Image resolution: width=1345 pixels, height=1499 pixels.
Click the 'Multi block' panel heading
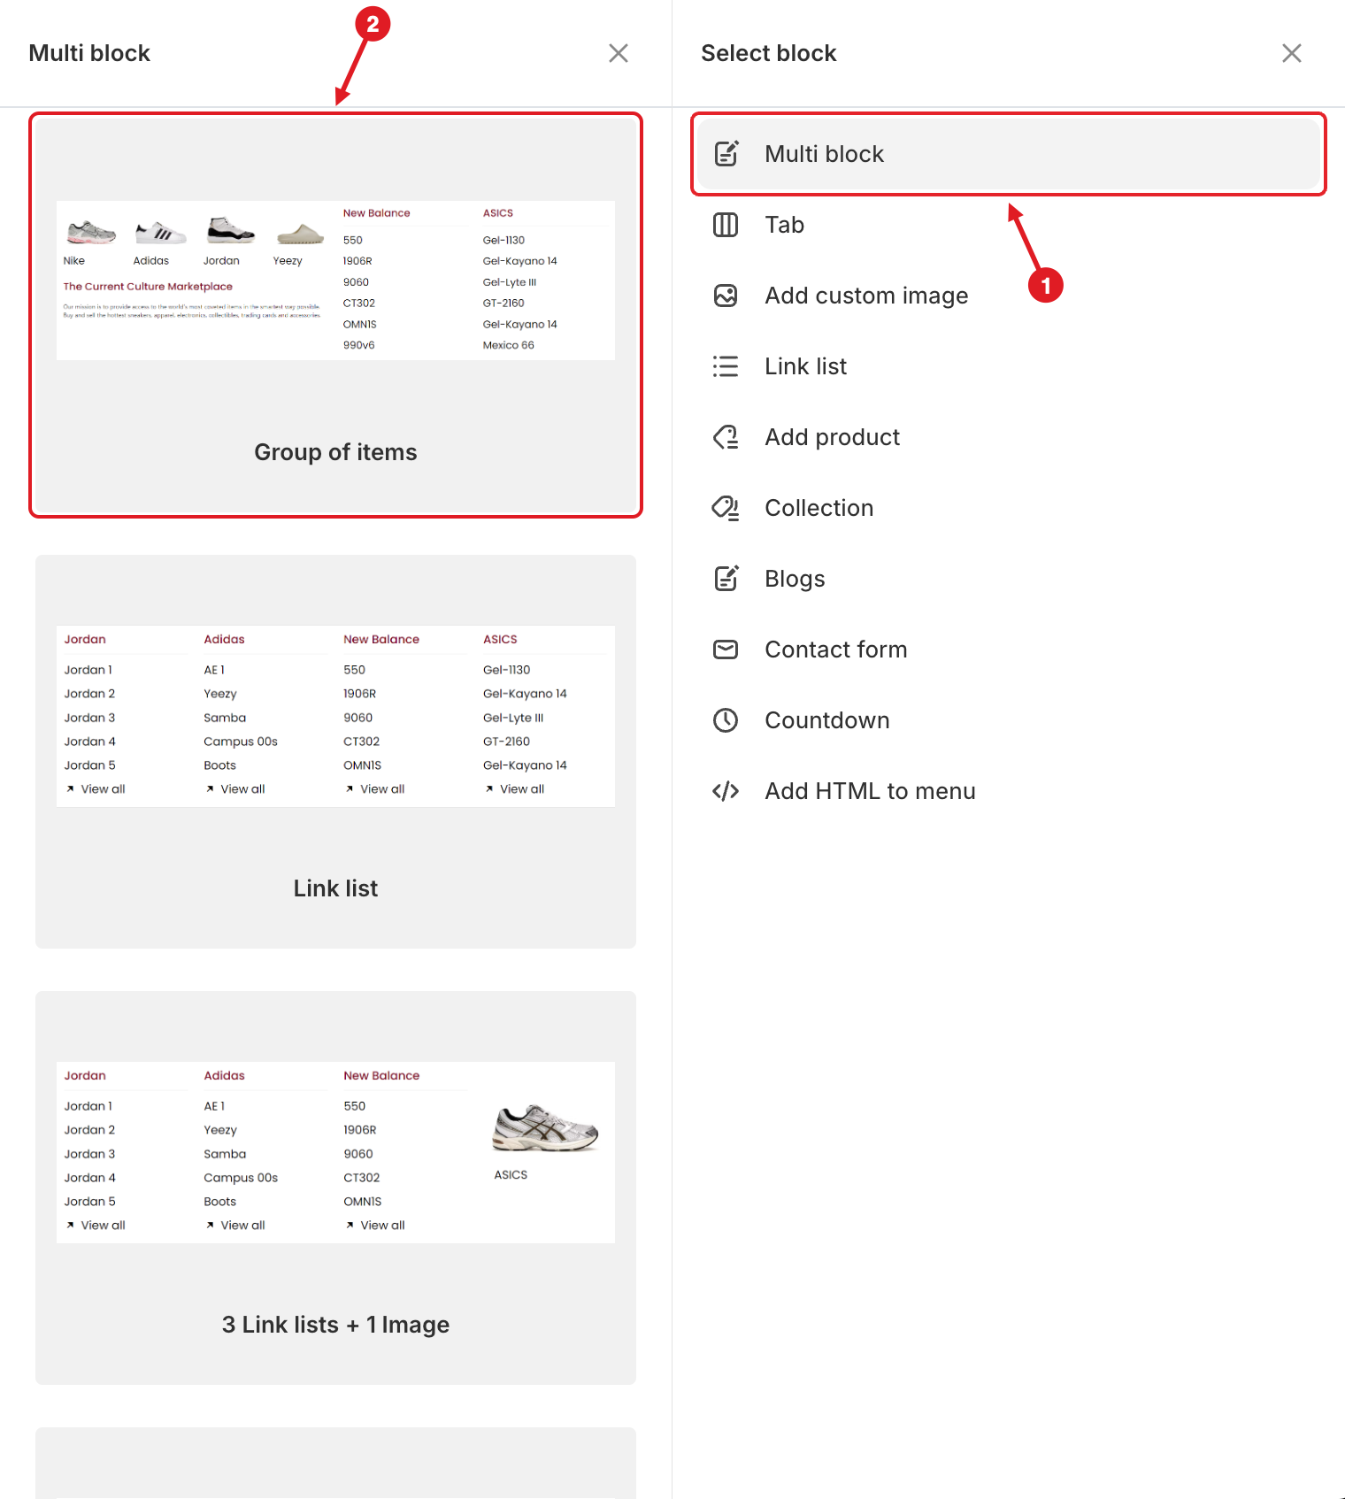89,53
